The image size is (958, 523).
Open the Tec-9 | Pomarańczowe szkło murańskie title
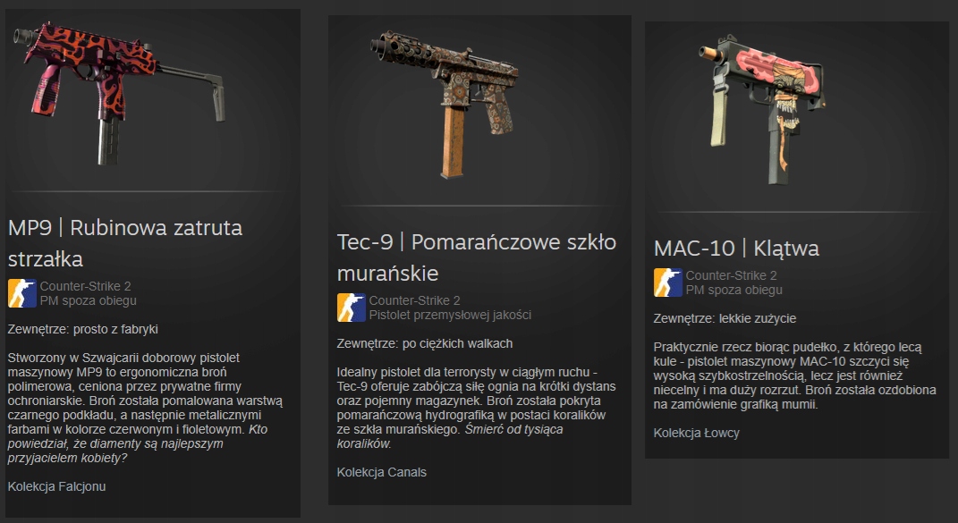[477, 257]
